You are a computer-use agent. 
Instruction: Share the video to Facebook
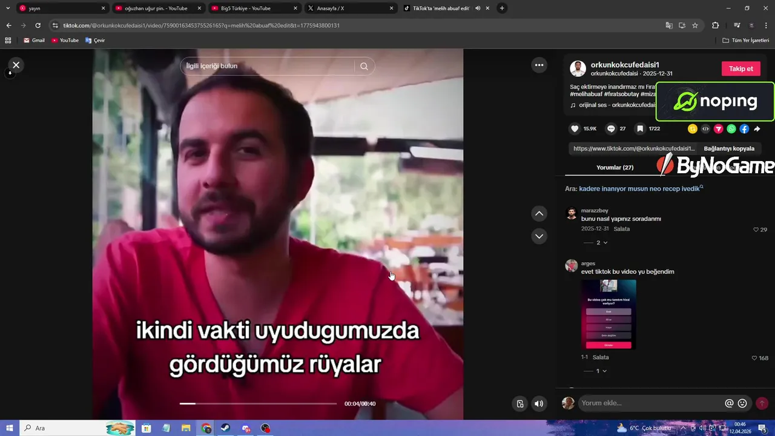(x=744, y=128)
